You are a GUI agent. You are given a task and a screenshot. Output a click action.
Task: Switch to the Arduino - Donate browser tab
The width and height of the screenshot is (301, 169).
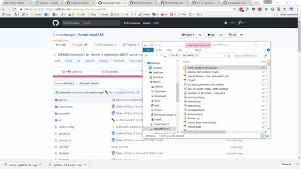(49, 3)
